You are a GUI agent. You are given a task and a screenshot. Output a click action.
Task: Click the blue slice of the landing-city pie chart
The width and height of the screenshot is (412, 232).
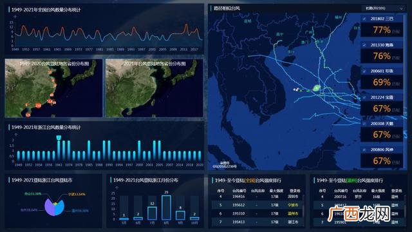point(60,208)
